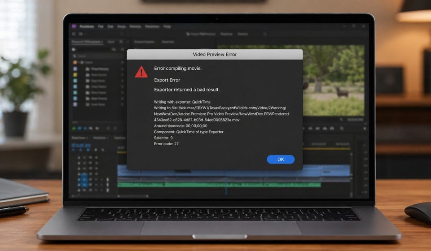Click the project panel search field
Viewport: 431px width, 251px height.
point(98,56)
